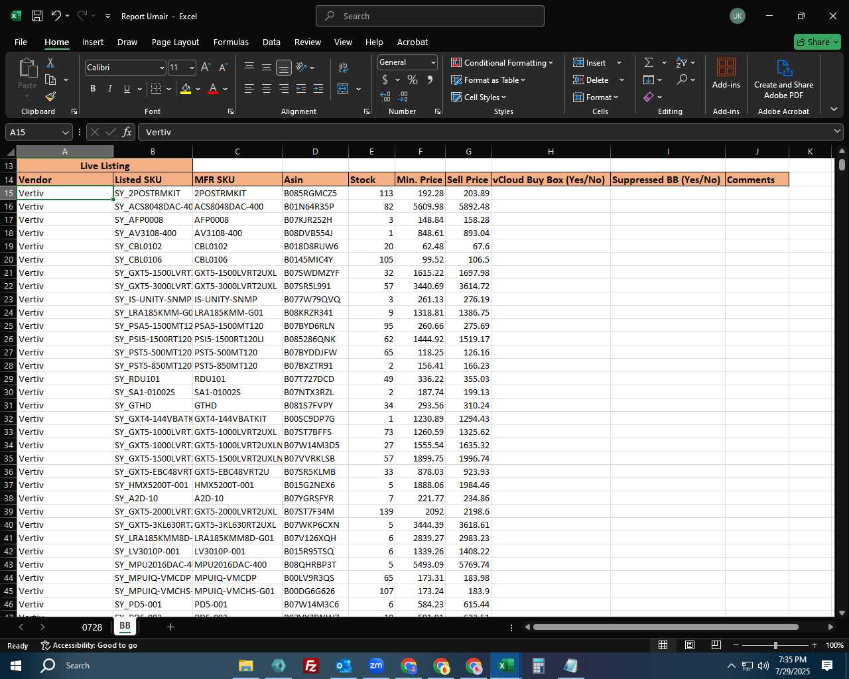
Task: Select the 0728 sheet tab
Action: click(92, 627)
